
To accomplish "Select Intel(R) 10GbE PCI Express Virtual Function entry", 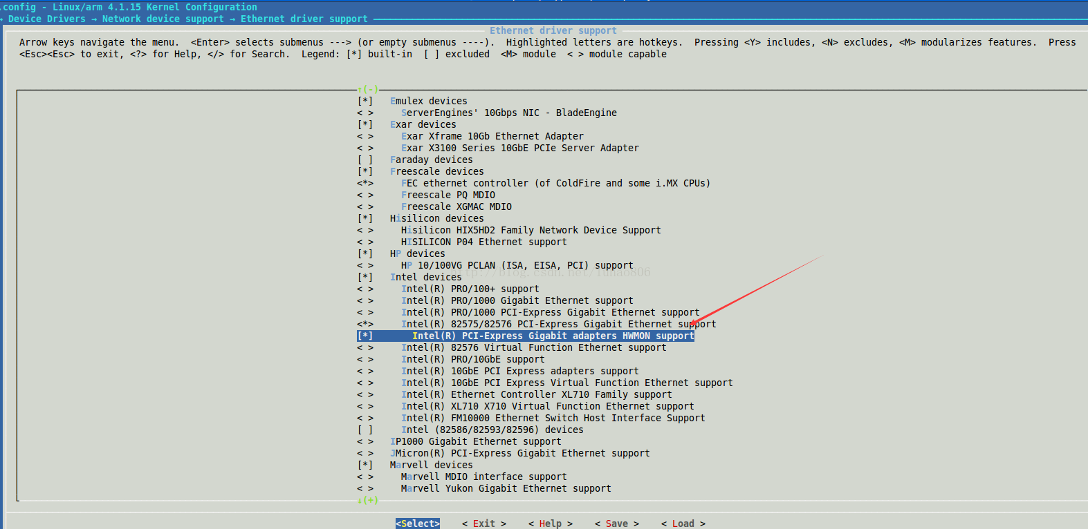I will click(567, 383).
